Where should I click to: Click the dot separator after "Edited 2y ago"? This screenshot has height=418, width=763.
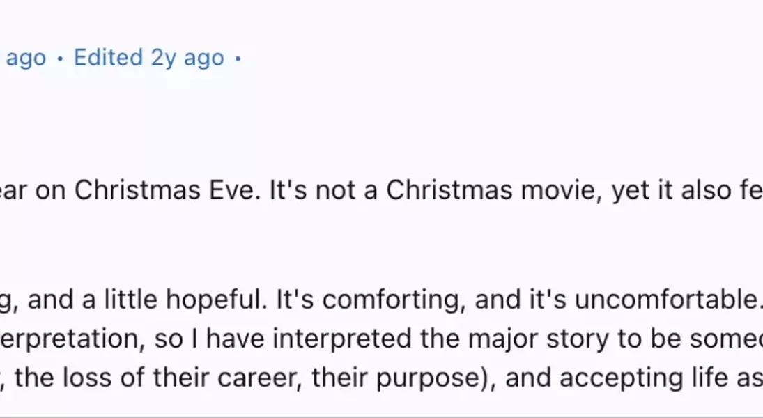coord(238,59)
